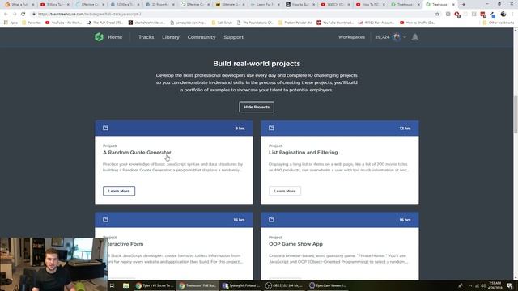Switch to the 'WATCH YO...' YouTube tab
The width and height of the screenshot is (518, 291).
click(336, 5)
